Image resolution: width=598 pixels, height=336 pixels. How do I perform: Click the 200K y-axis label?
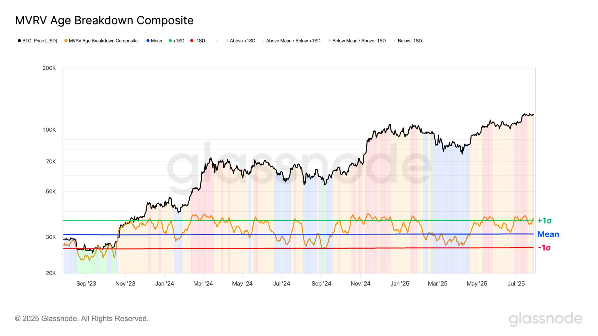click(x=49, y=68)
